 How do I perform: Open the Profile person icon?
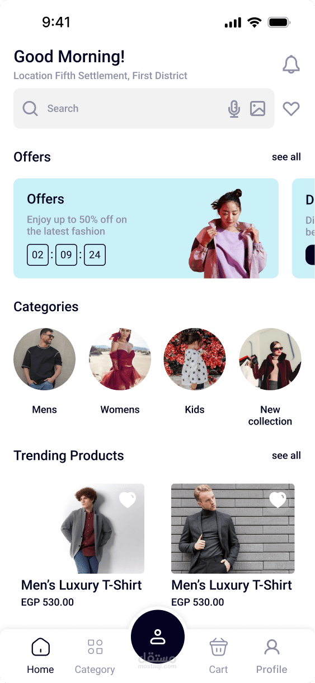point(272,647)
